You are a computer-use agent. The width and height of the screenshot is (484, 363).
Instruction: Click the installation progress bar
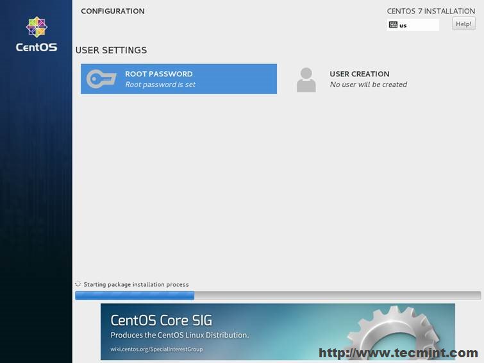click(x=278, y=296)
